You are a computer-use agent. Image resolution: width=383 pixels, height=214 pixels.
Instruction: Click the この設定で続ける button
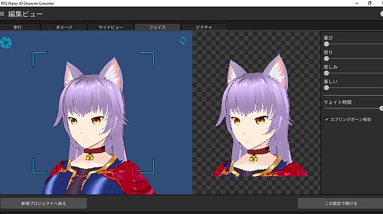(340, 203)
